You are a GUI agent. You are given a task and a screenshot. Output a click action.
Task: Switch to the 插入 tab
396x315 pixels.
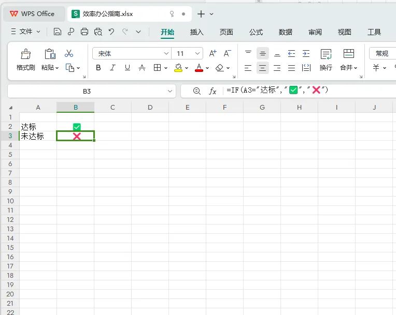197,32
